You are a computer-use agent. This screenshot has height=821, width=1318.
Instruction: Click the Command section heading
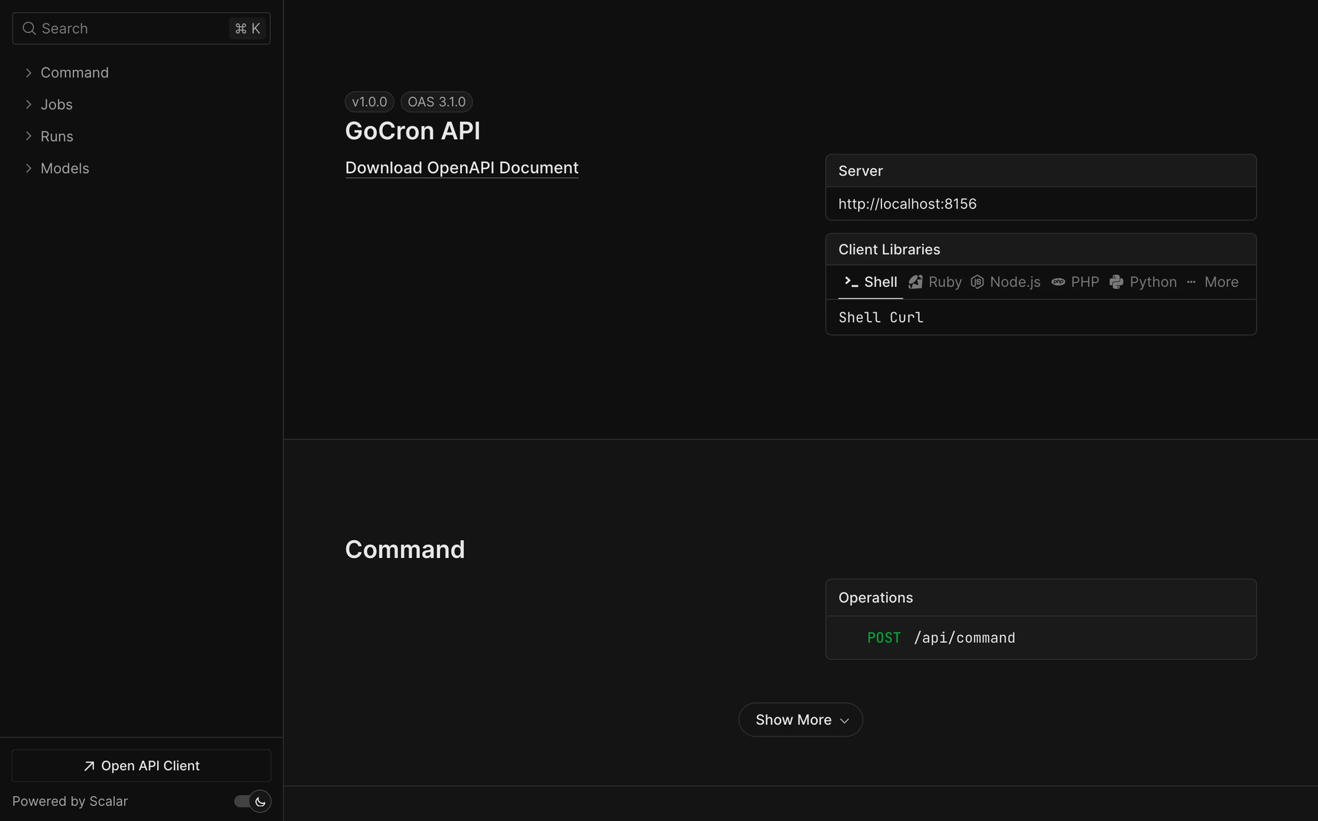click(x=405, y=550)
